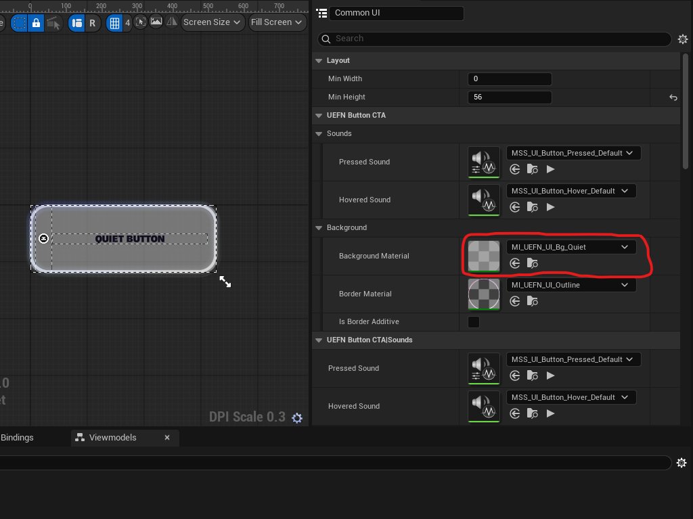
Task: Use selected asset for second Pressed Sound
Action: (514, 376)
